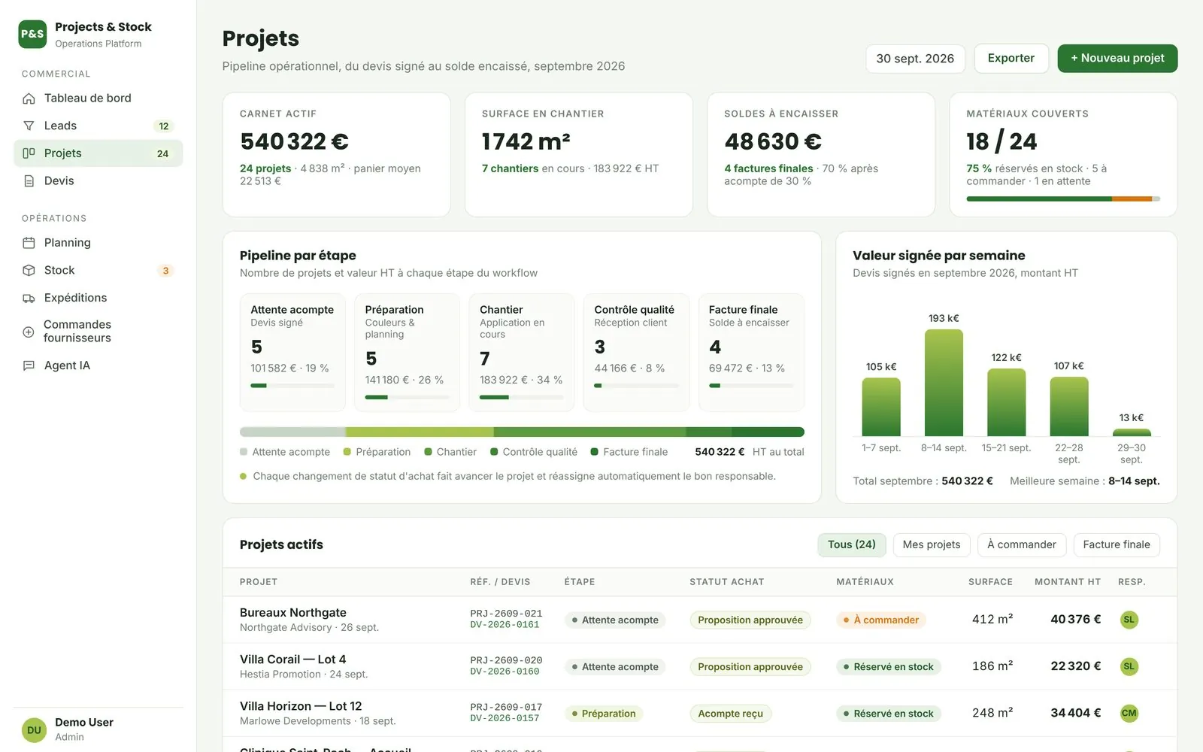Click SL avatar in Villa Corail row
This screenshot has width=1203, height=752.
pos(1129,666)
